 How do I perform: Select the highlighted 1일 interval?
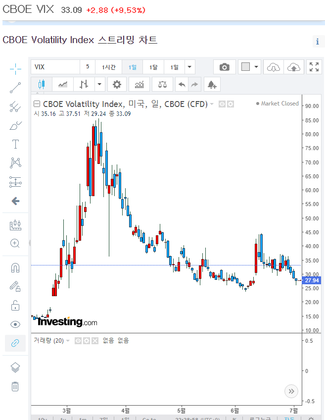[x=133, y=67]
